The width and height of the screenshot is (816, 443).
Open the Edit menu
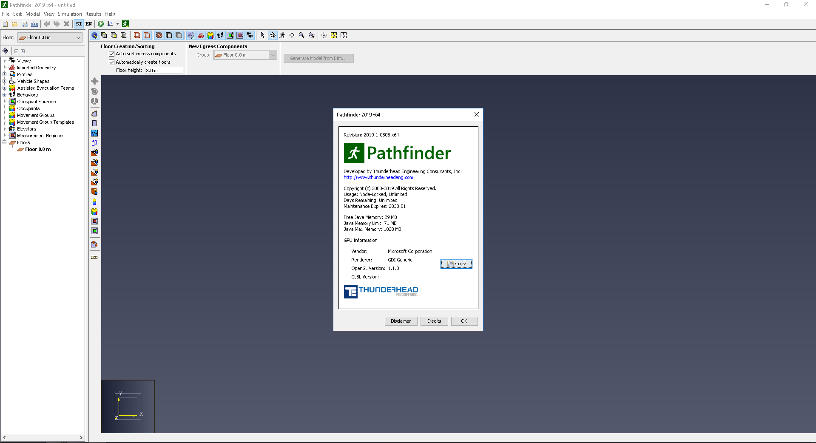(x=17, y=14)
